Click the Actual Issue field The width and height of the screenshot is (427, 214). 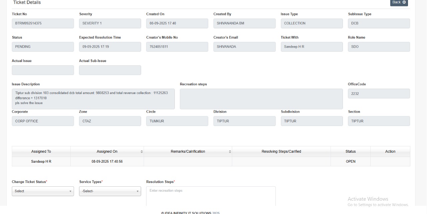click(43, 70)
